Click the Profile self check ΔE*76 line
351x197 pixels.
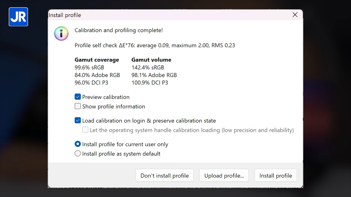point(155,45)
